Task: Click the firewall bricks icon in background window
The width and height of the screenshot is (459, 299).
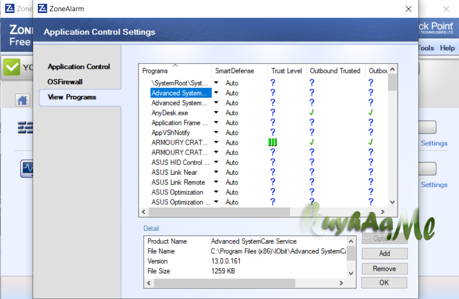Action: 25,128
